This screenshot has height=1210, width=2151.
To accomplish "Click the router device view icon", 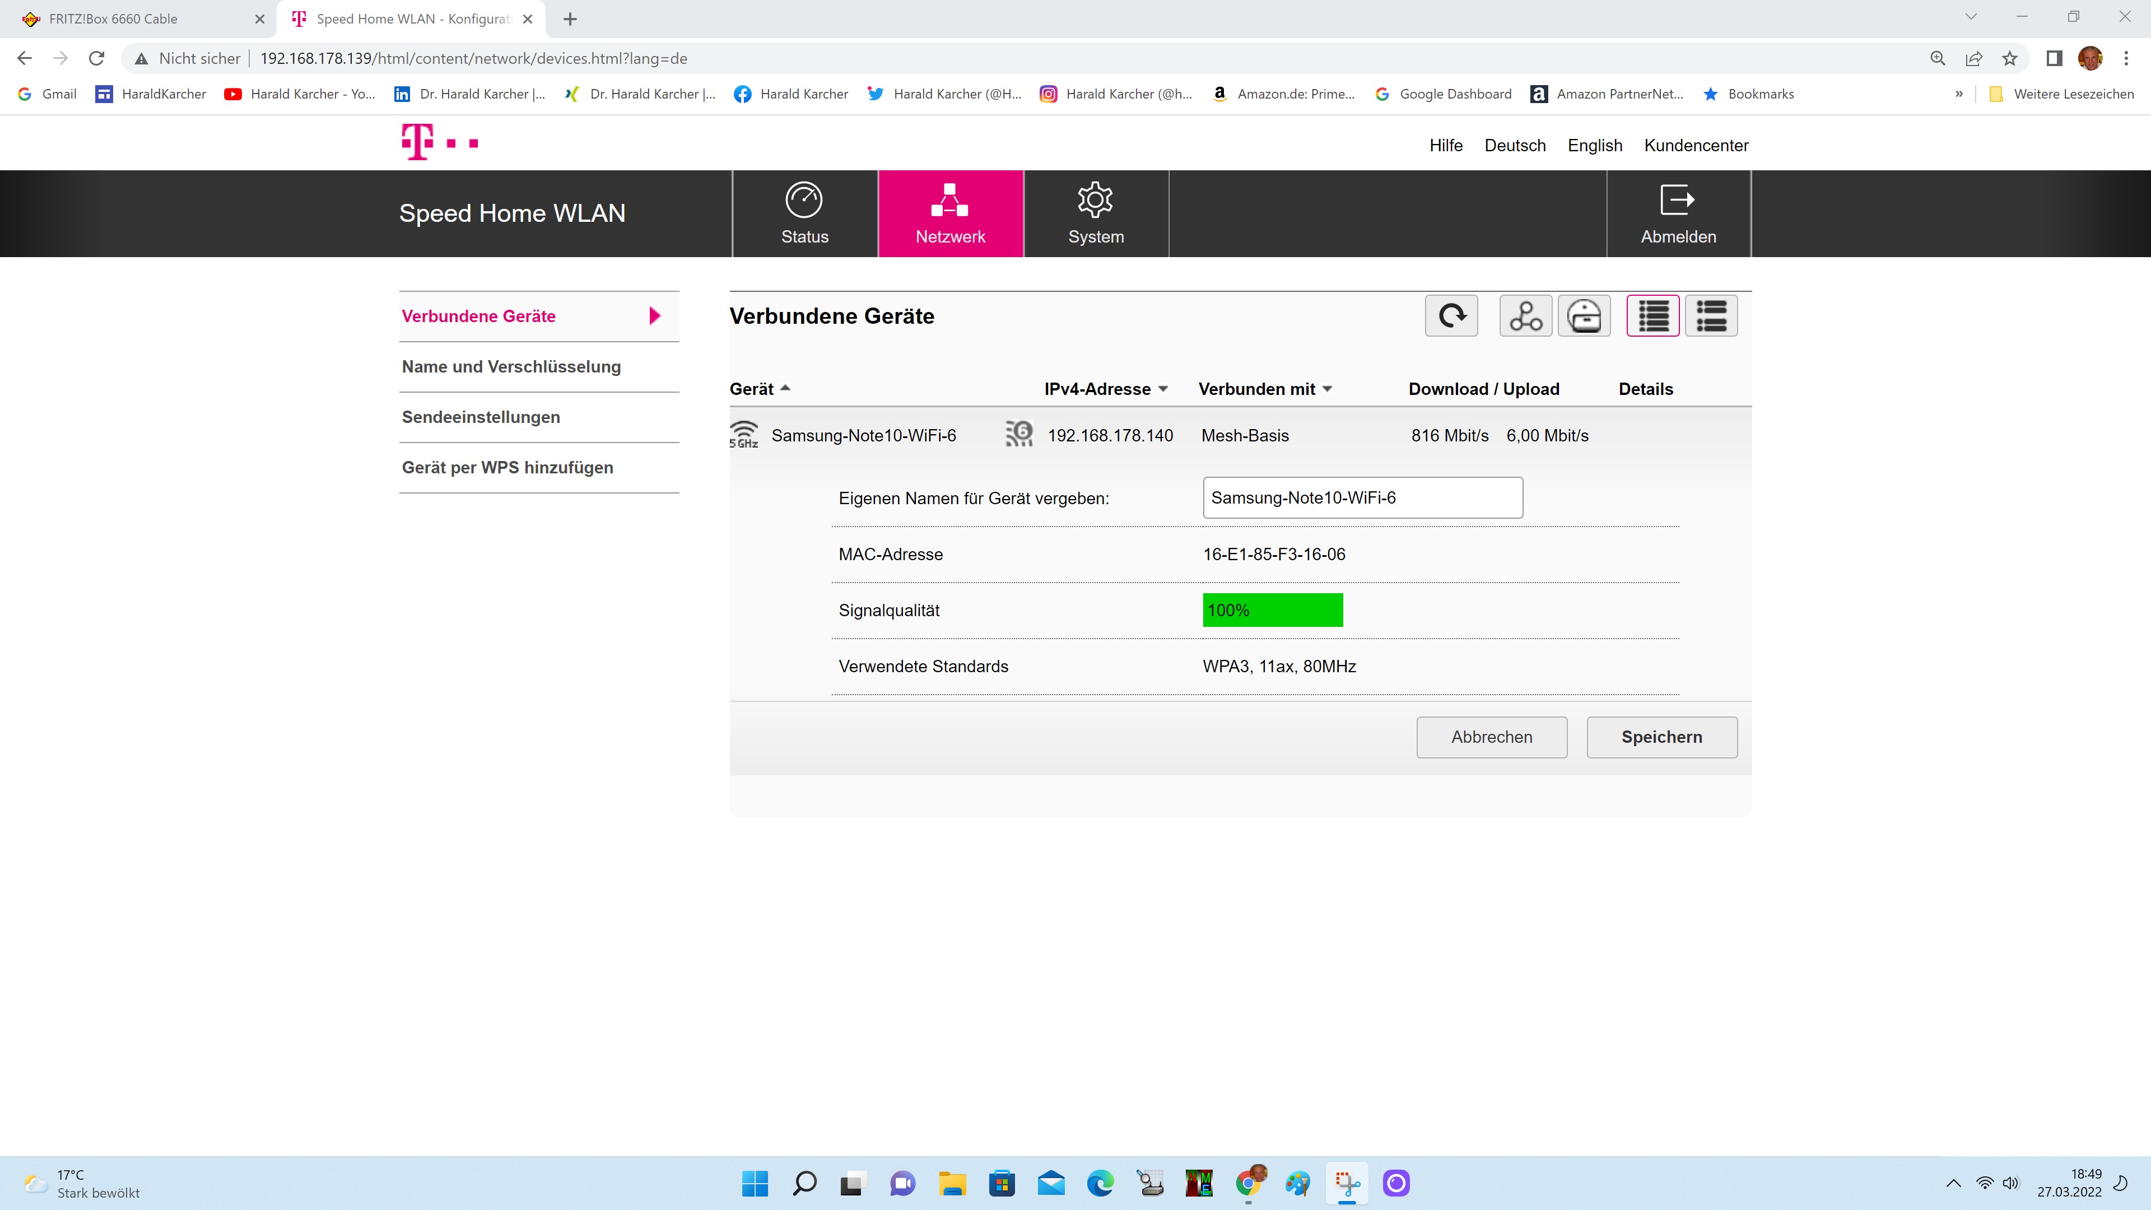I will (x=1584, y=315).
